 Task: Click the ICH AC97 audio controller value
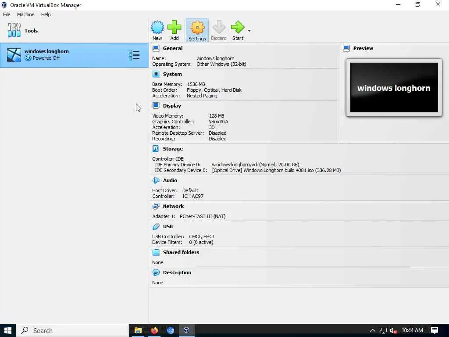coord(193,196)
